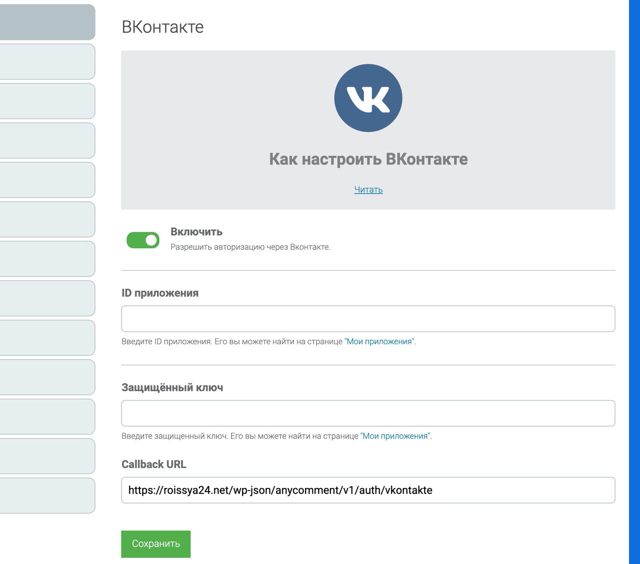Click the 'Callback URL' label
Viewport: 640px width, 564px height.
click(x=154, y=465)
